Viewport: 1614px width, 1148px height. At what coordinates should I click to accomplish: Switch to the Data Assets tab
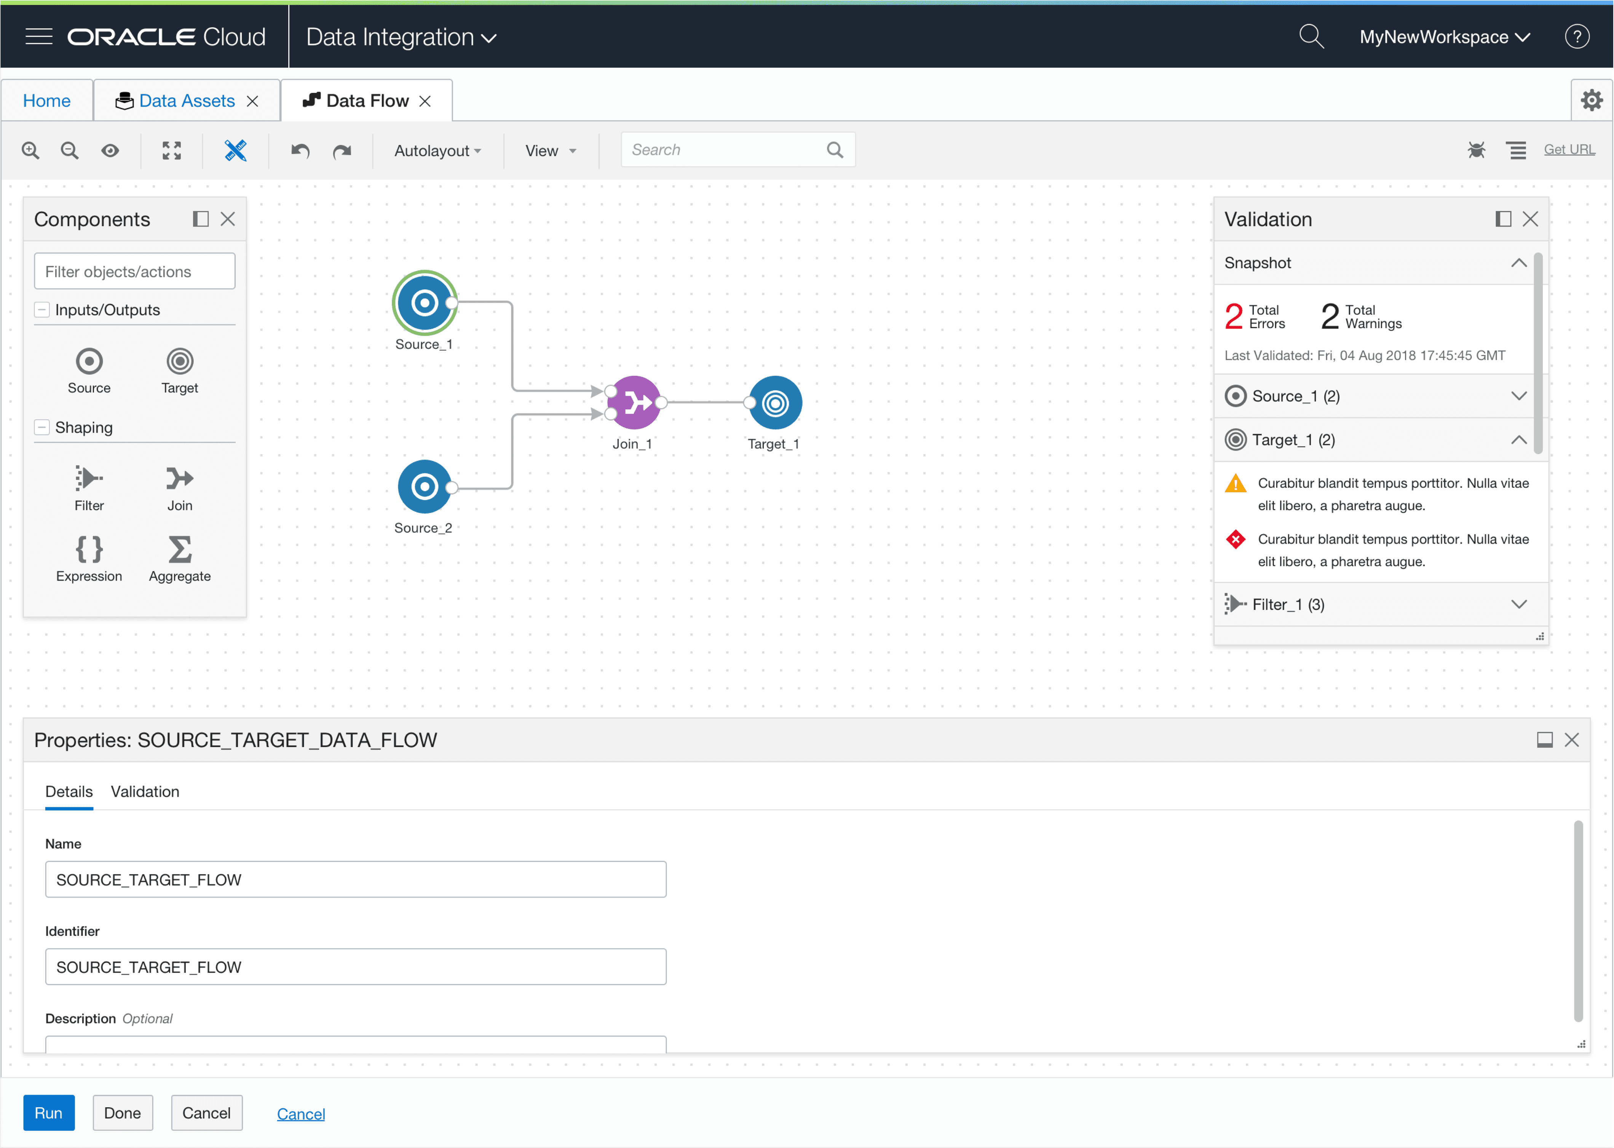pyautogui.click(x=187, y=101)
